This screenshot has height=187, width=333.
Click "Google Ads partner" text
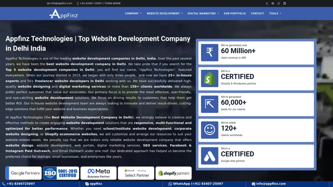[233, 161]
